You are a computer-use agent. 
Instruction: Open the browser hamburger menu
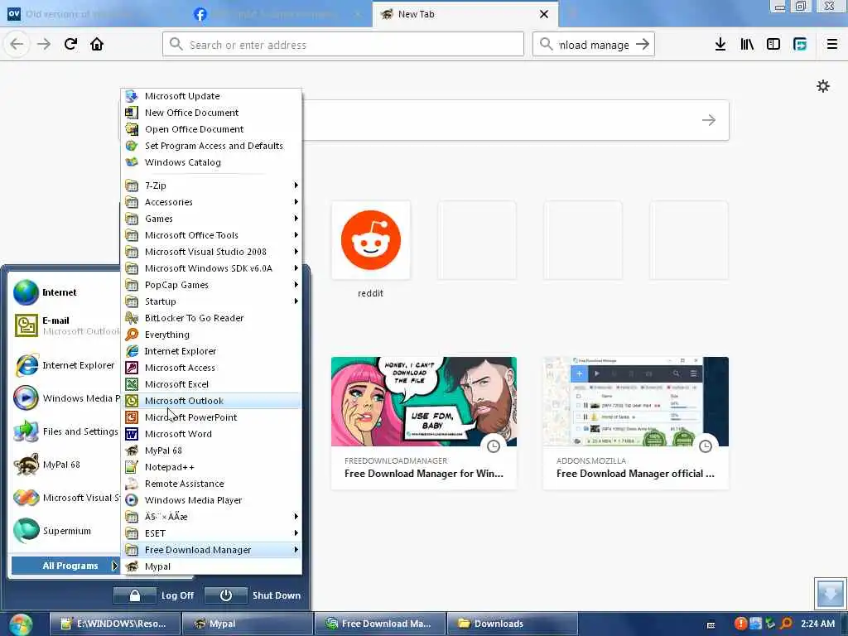tap(832, 45)
